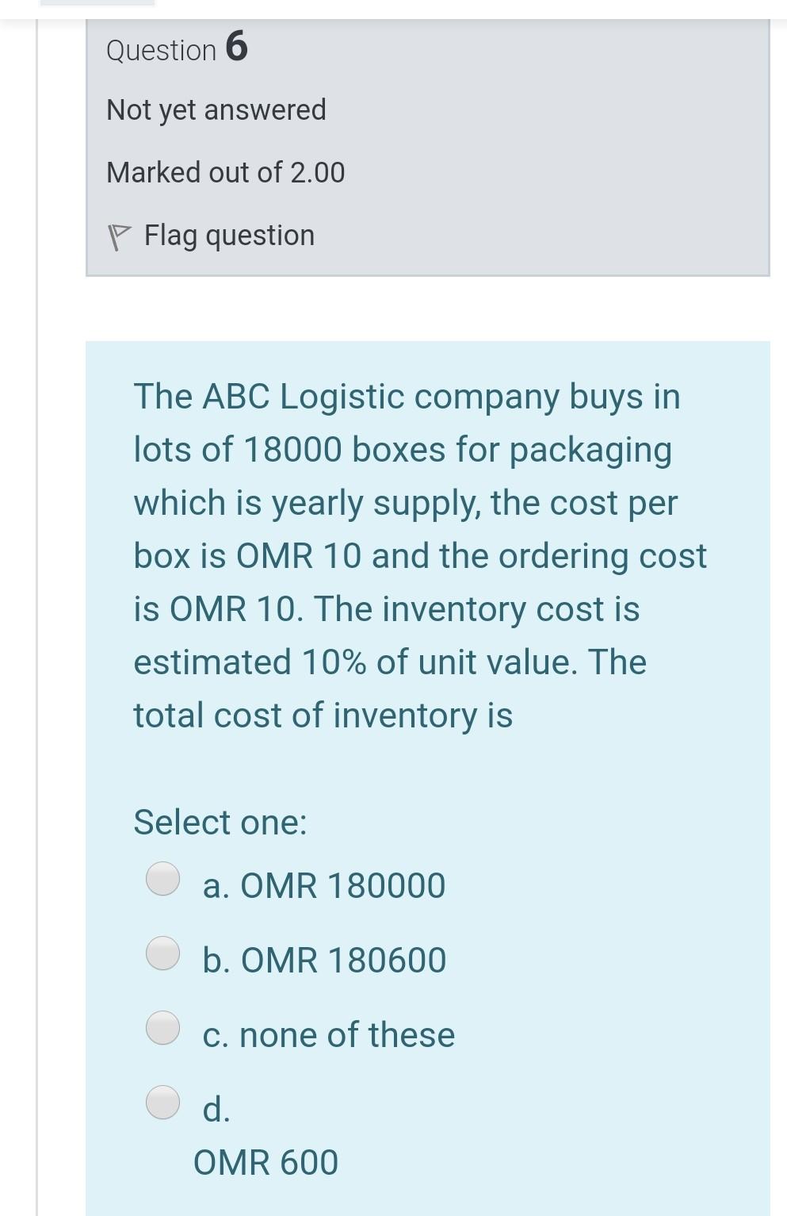Click the answer label OMR 180600

pos(324,959)
